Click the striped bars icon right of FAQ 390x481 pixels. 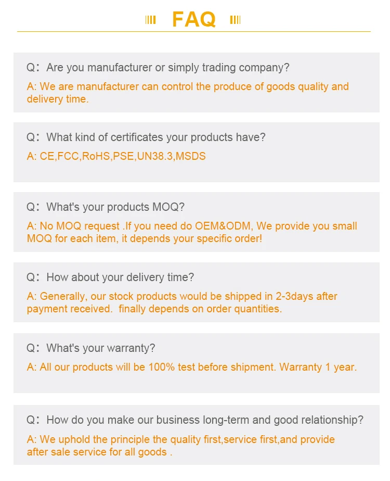tap(235, 20)
